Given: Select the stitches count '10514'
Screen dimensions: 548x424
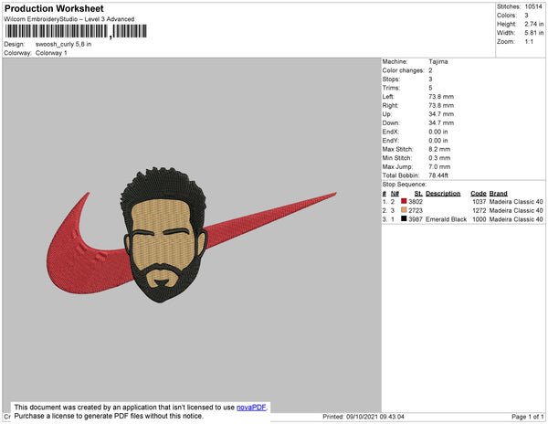Looking at the screenshot, I should (533, 6).
